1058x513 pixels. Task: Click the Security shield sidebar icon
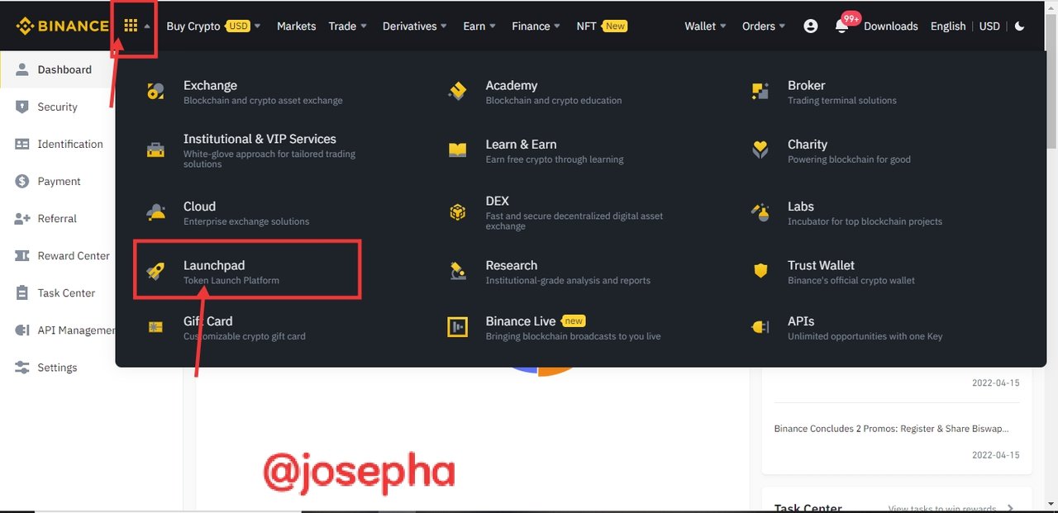pos(22,107)
